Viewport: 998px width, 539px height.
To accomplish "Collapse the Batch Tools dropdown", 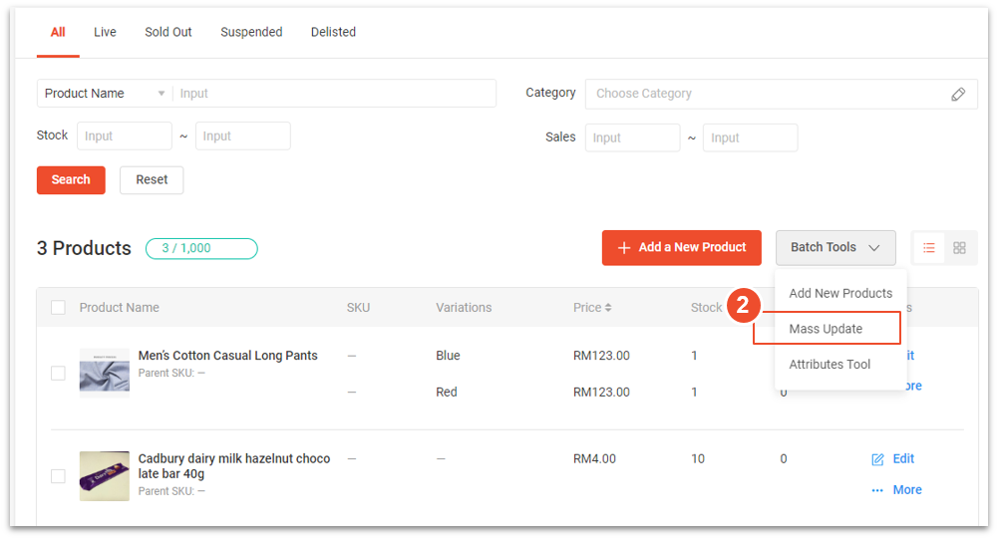I will coord(834,248).
